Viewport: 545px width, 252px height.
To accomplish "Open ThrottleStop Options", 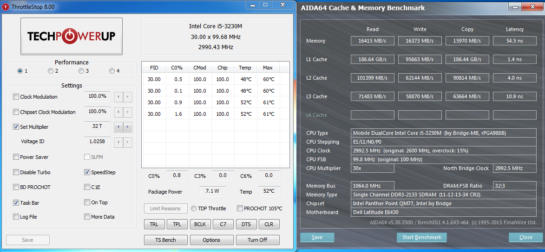I will [212, 240].
